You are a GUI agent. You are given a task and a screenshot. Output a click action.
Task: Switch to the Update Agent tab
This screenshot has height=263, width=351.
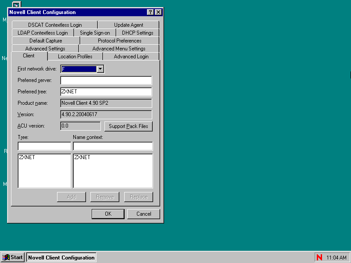coord(129,25)
